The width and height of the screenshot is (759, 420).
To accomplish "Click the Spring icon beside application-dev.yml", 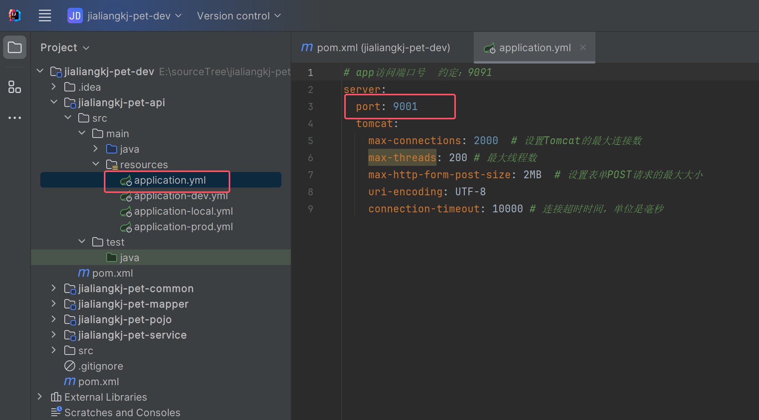I will click(126, 196).
